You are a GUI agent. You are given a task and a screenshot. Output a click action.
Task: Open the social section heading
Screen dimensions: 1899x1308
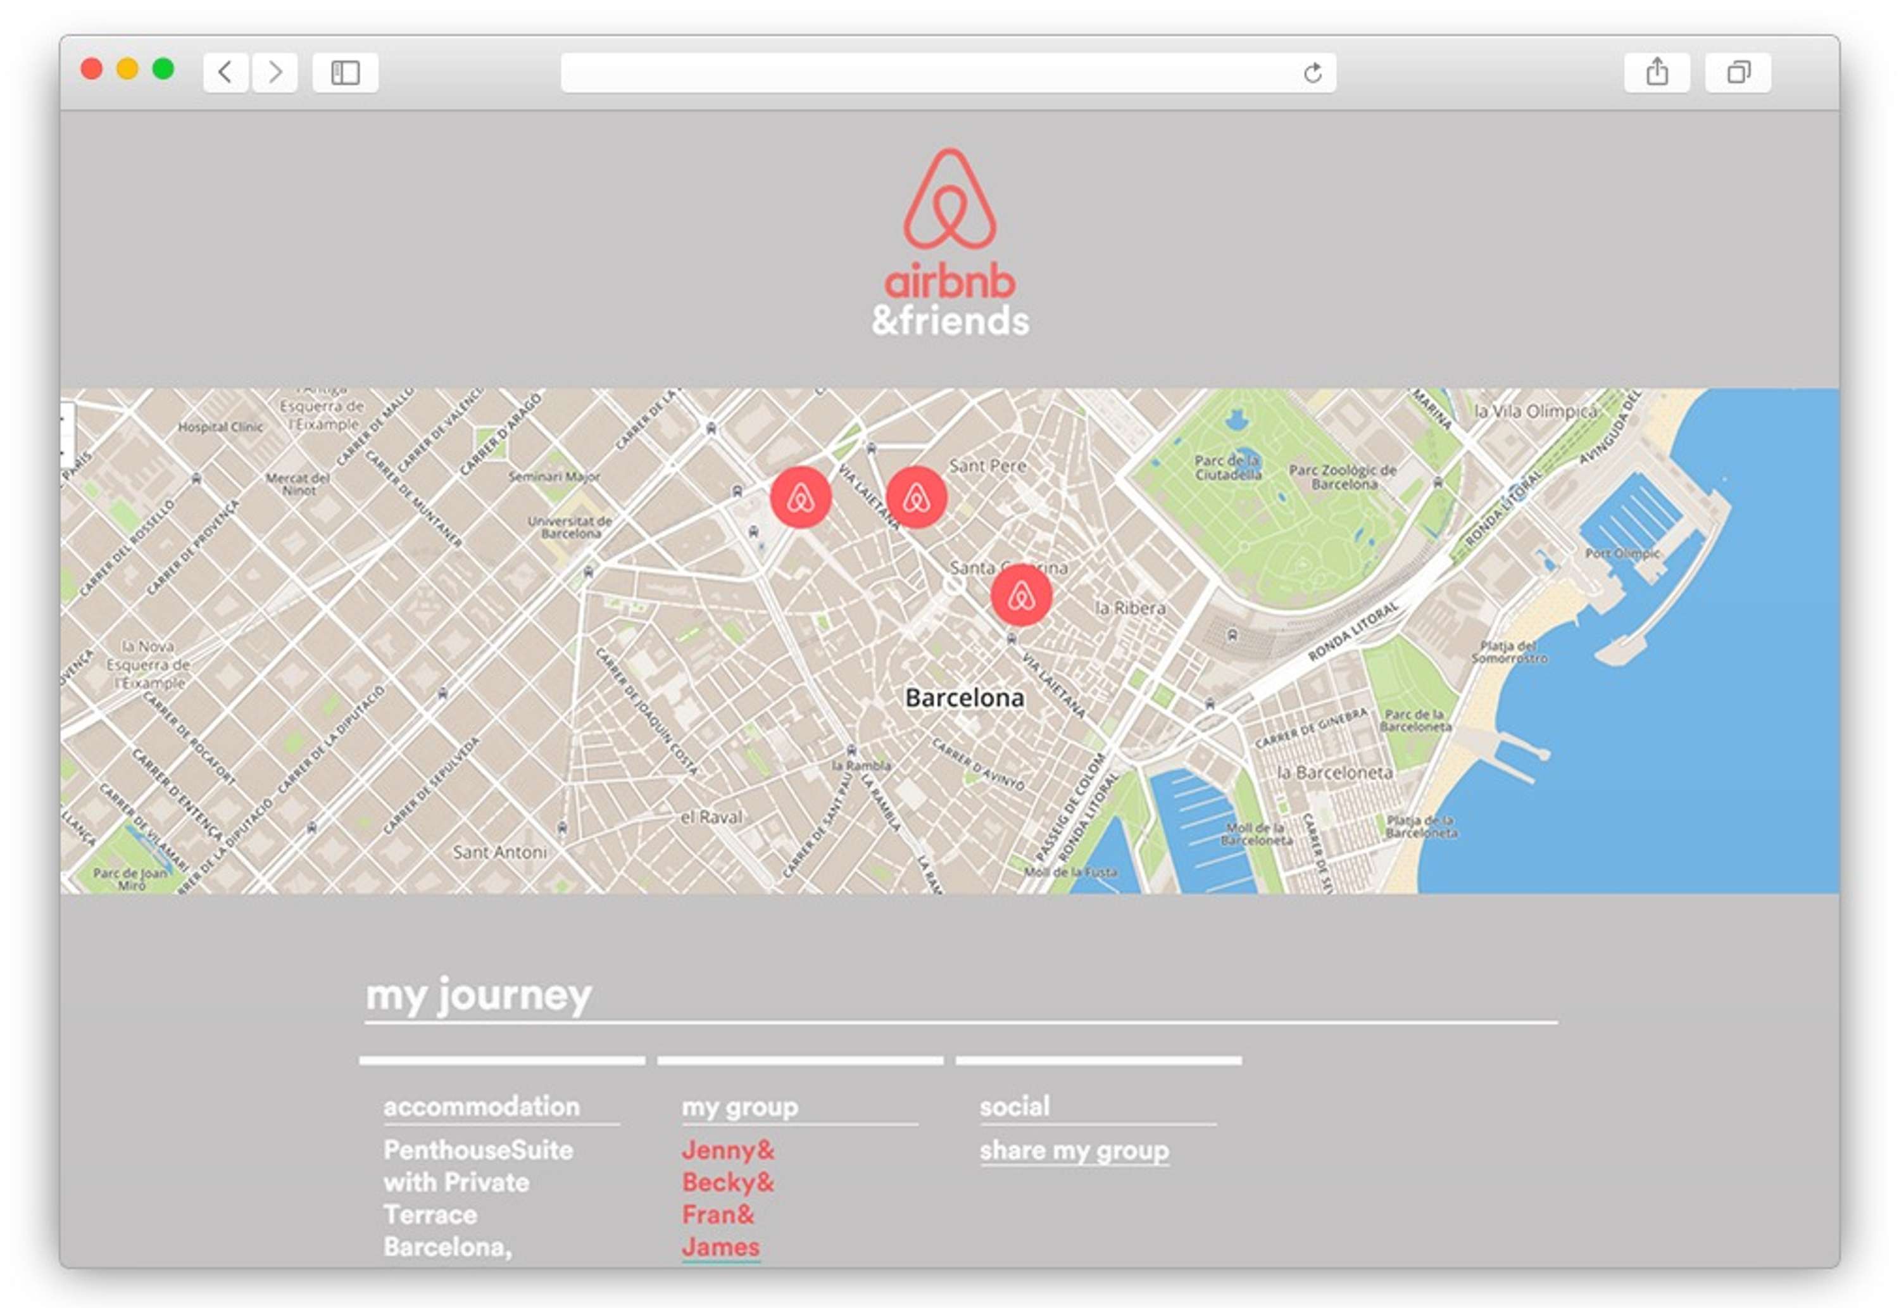tap(1014, 1107)
